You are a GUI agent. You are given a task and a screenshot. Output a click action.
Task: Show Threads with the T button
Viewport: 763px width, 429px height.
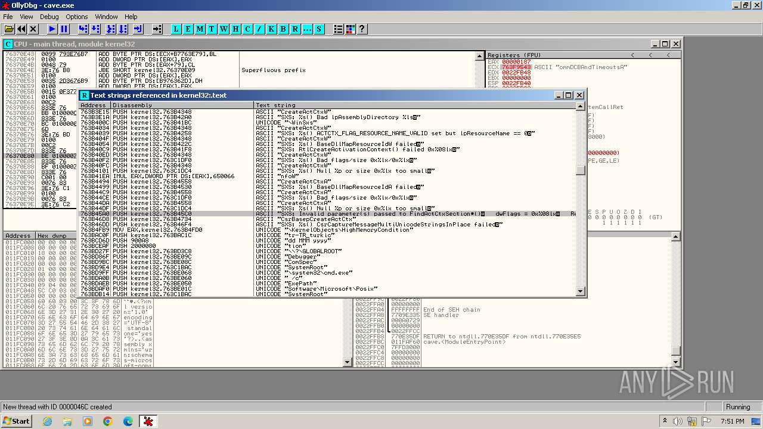coord(212,29)
